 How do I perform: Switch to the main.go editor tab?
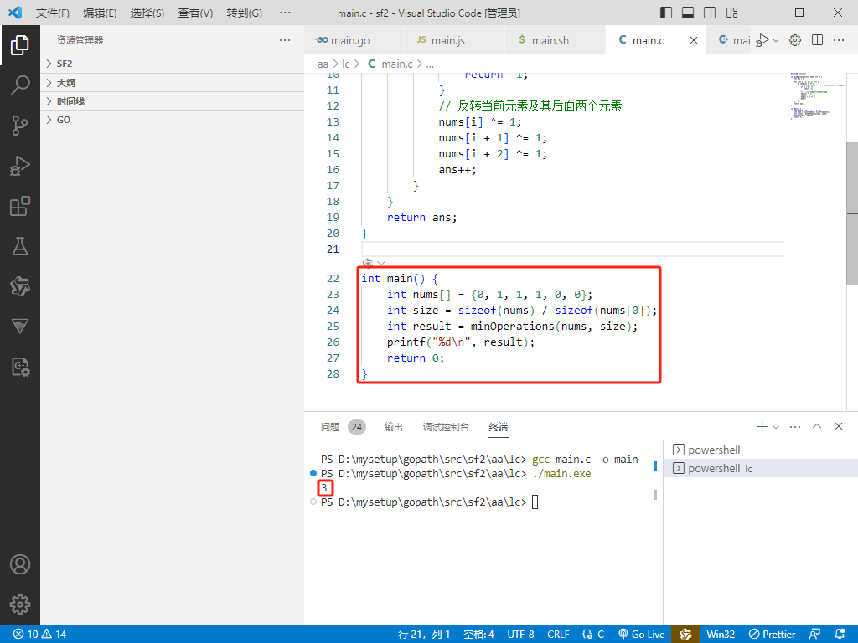pos(354,40)
